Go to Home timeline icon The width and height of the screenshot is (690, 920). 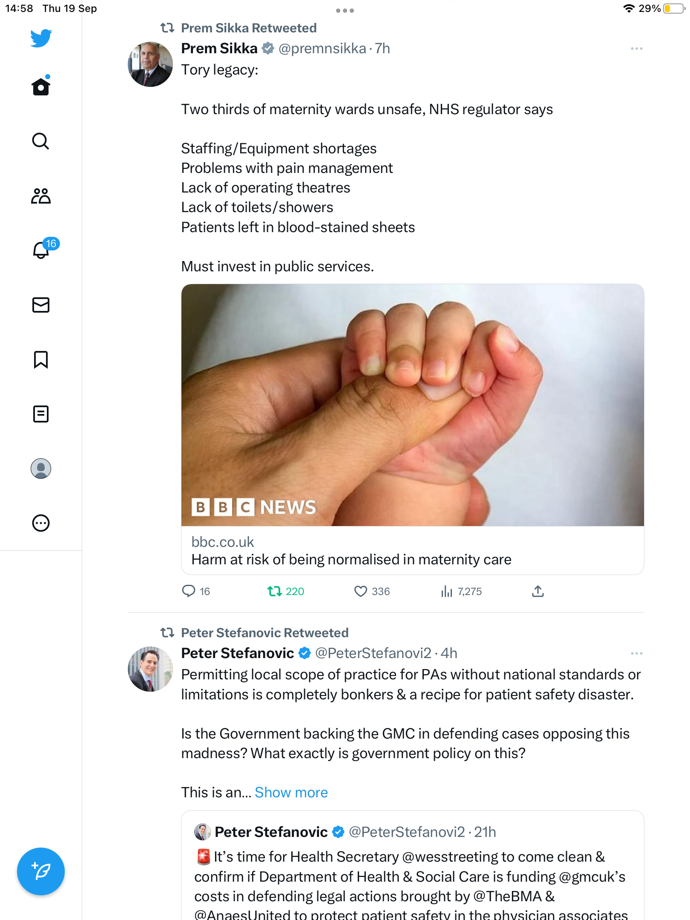coord(41,87)
